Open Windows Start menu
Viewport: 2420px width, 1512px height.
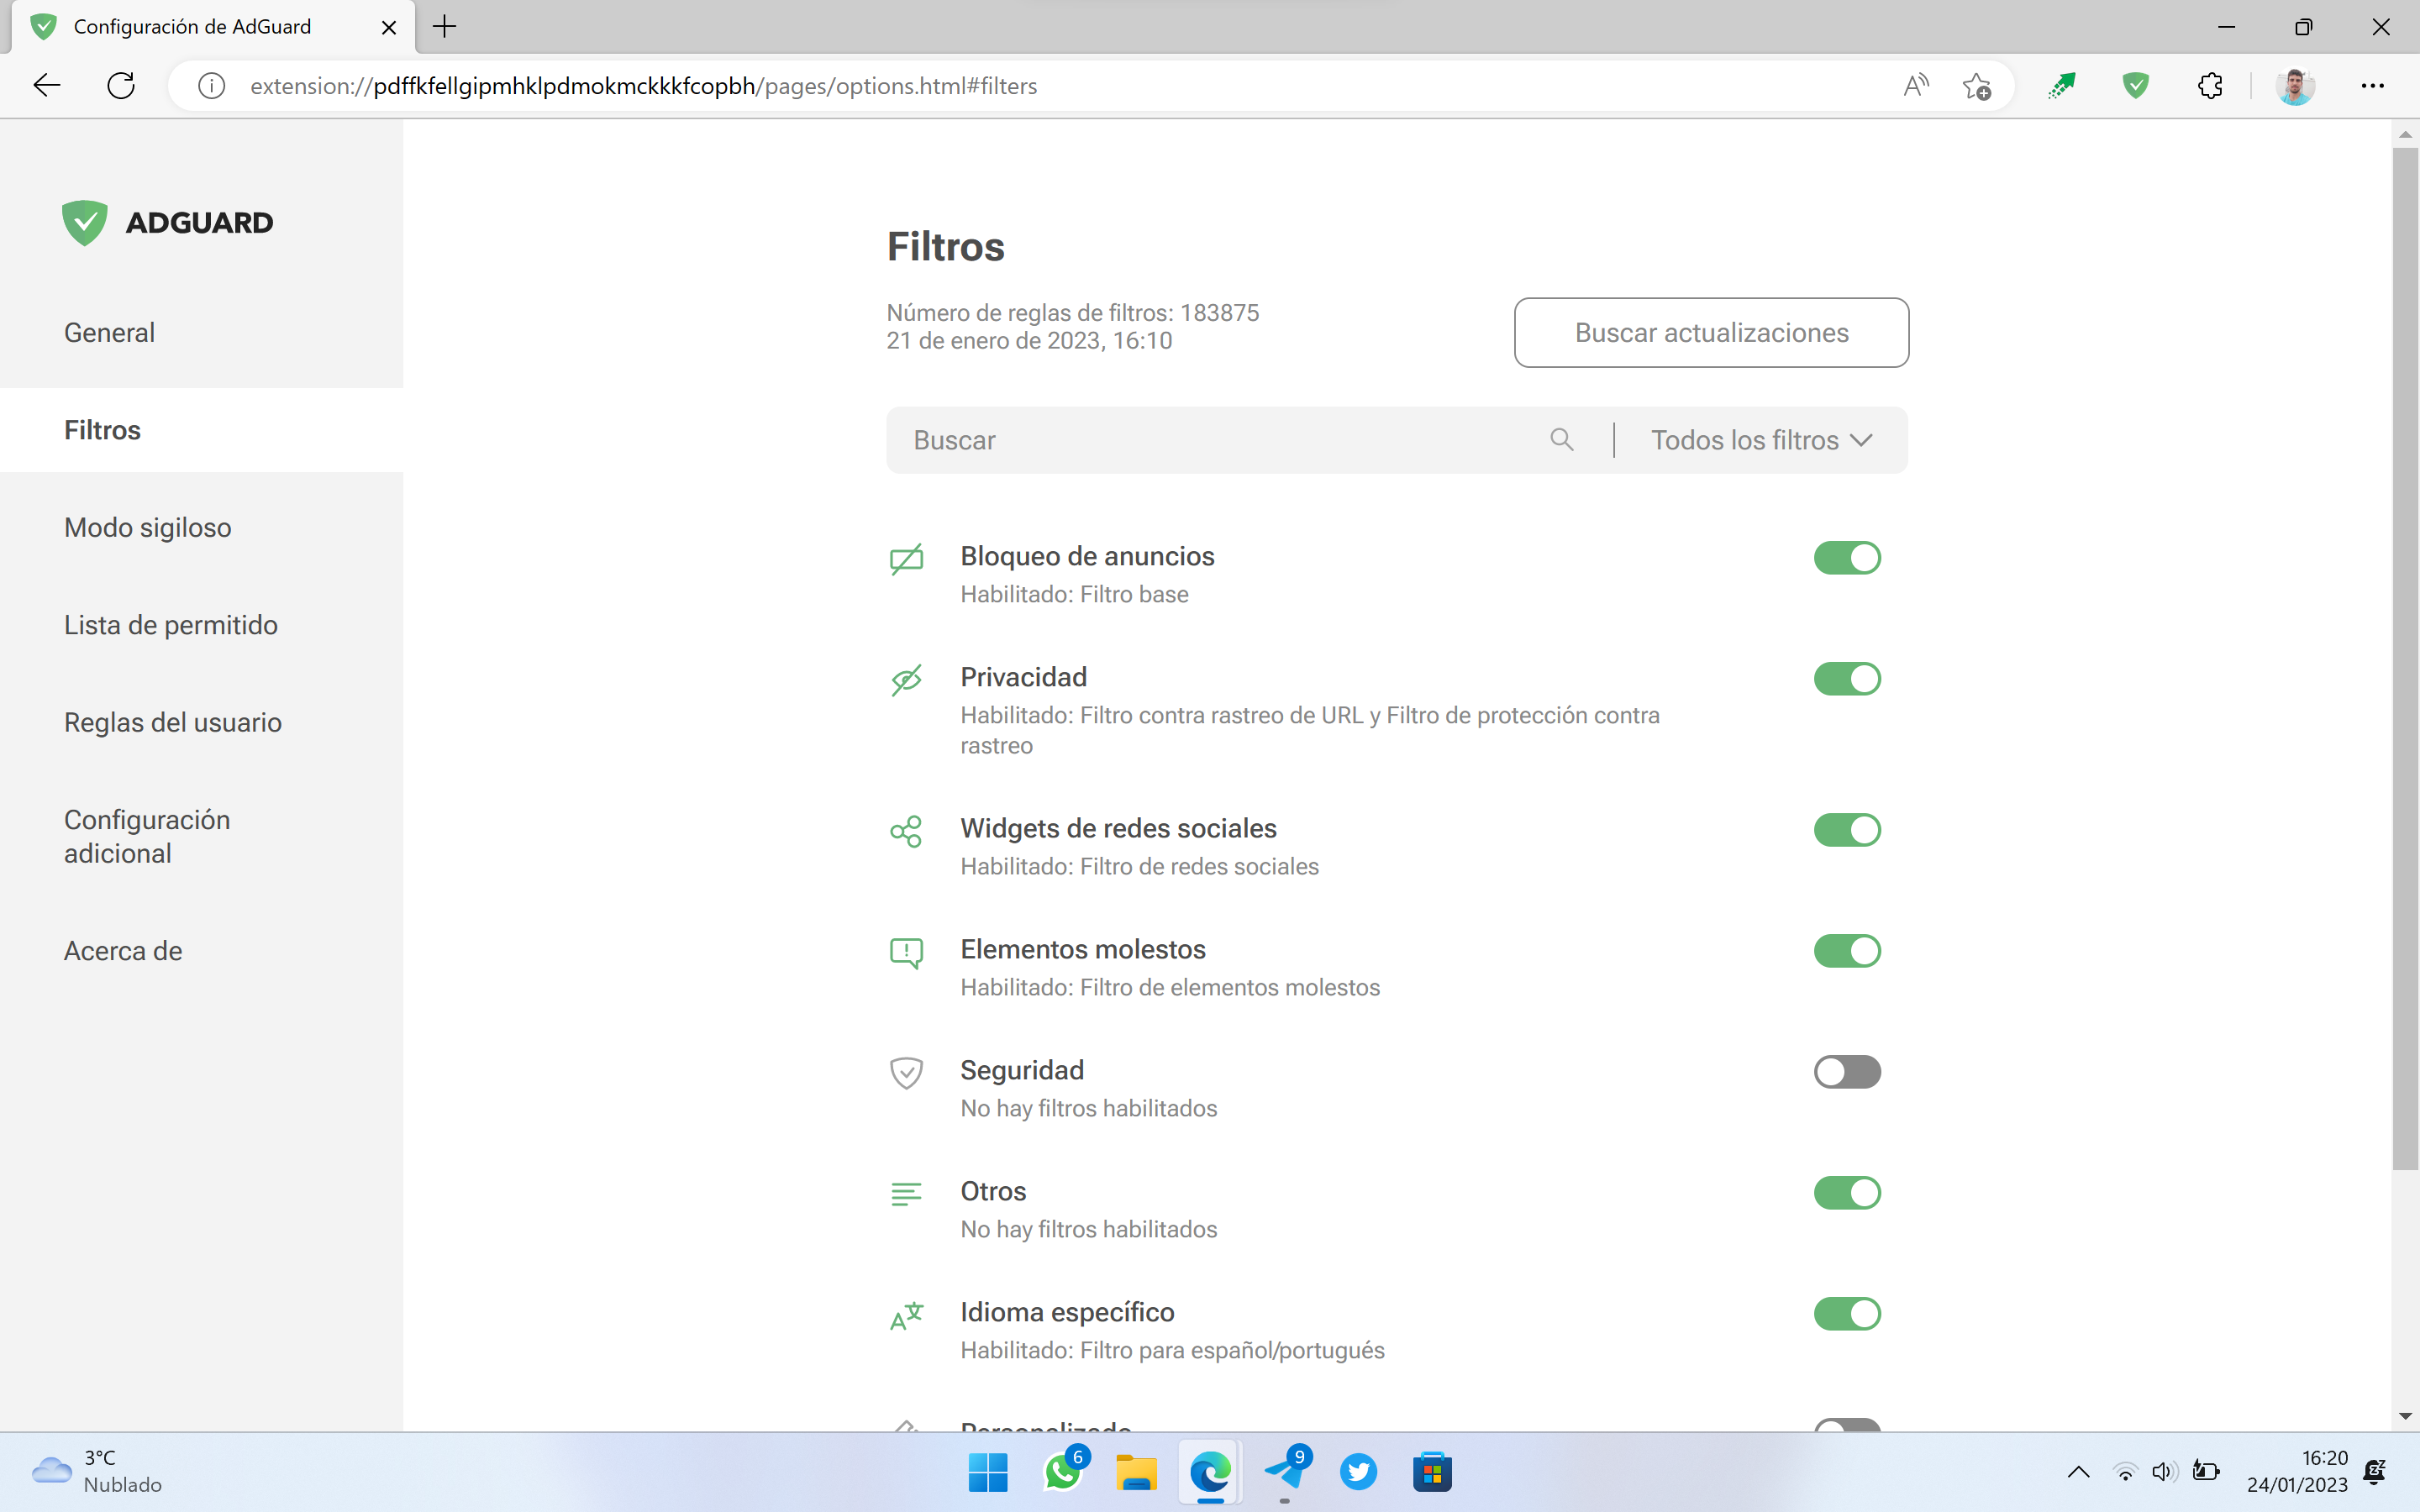[x=988, y=1472]
